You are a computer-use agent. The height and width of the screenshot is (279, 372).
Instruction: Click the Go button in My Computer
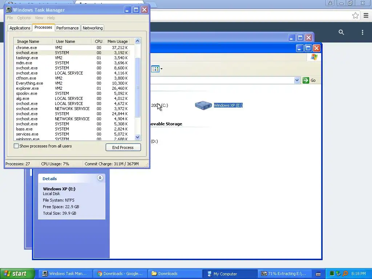309,80
